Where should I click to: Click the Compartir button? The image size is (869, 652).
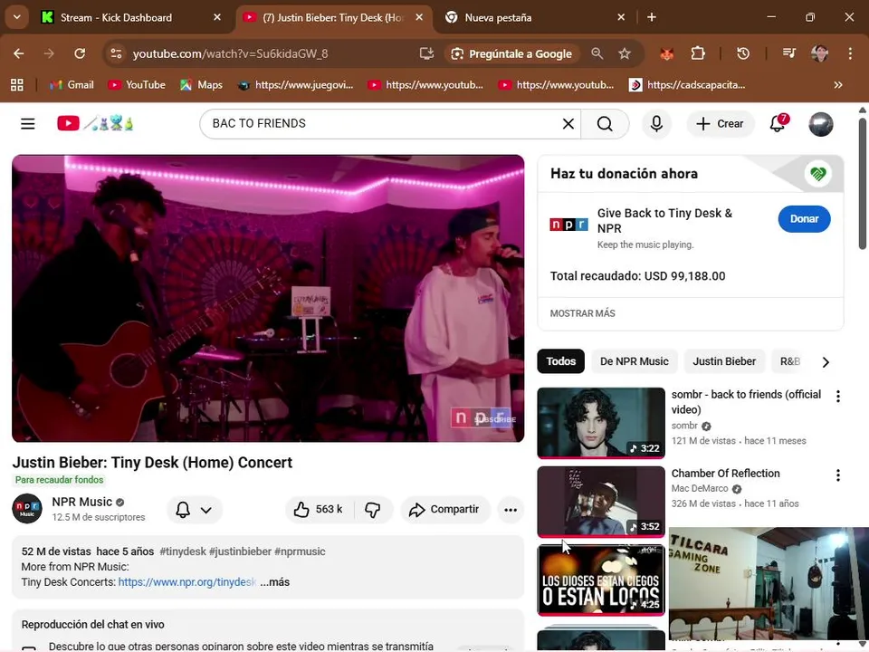[x=445, y=510]
